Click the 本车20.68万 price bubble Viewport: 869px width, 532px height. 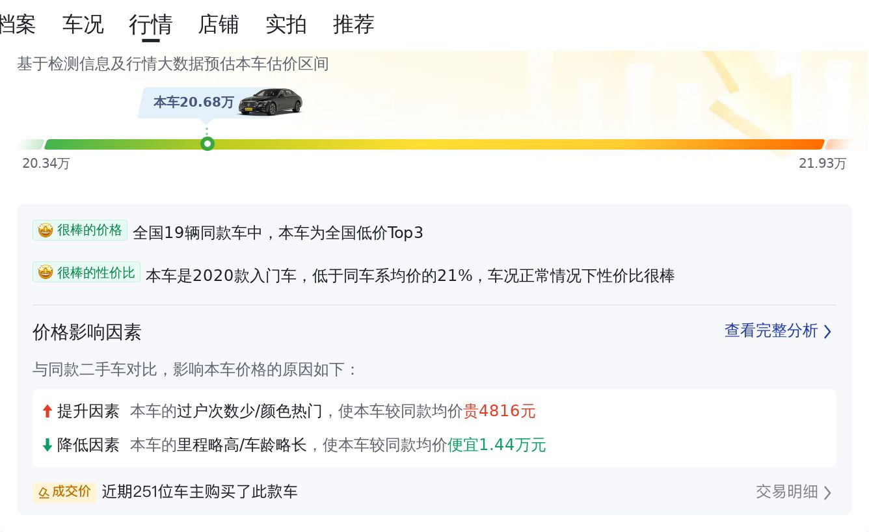[x=193, y=102]
